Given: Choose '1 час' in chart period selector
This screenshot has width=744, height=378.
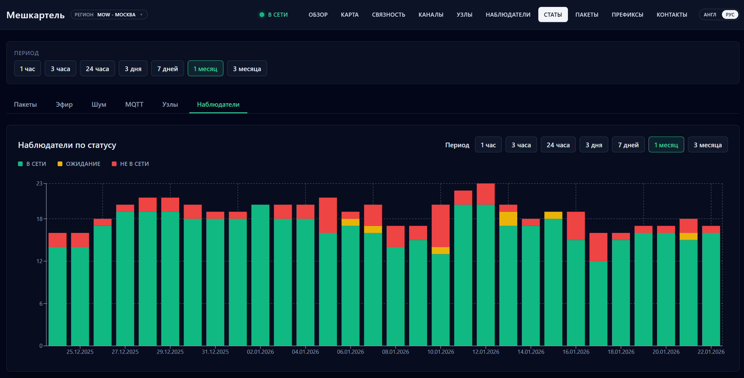Looking at the screenshot, I should click(x=488, y=145).
